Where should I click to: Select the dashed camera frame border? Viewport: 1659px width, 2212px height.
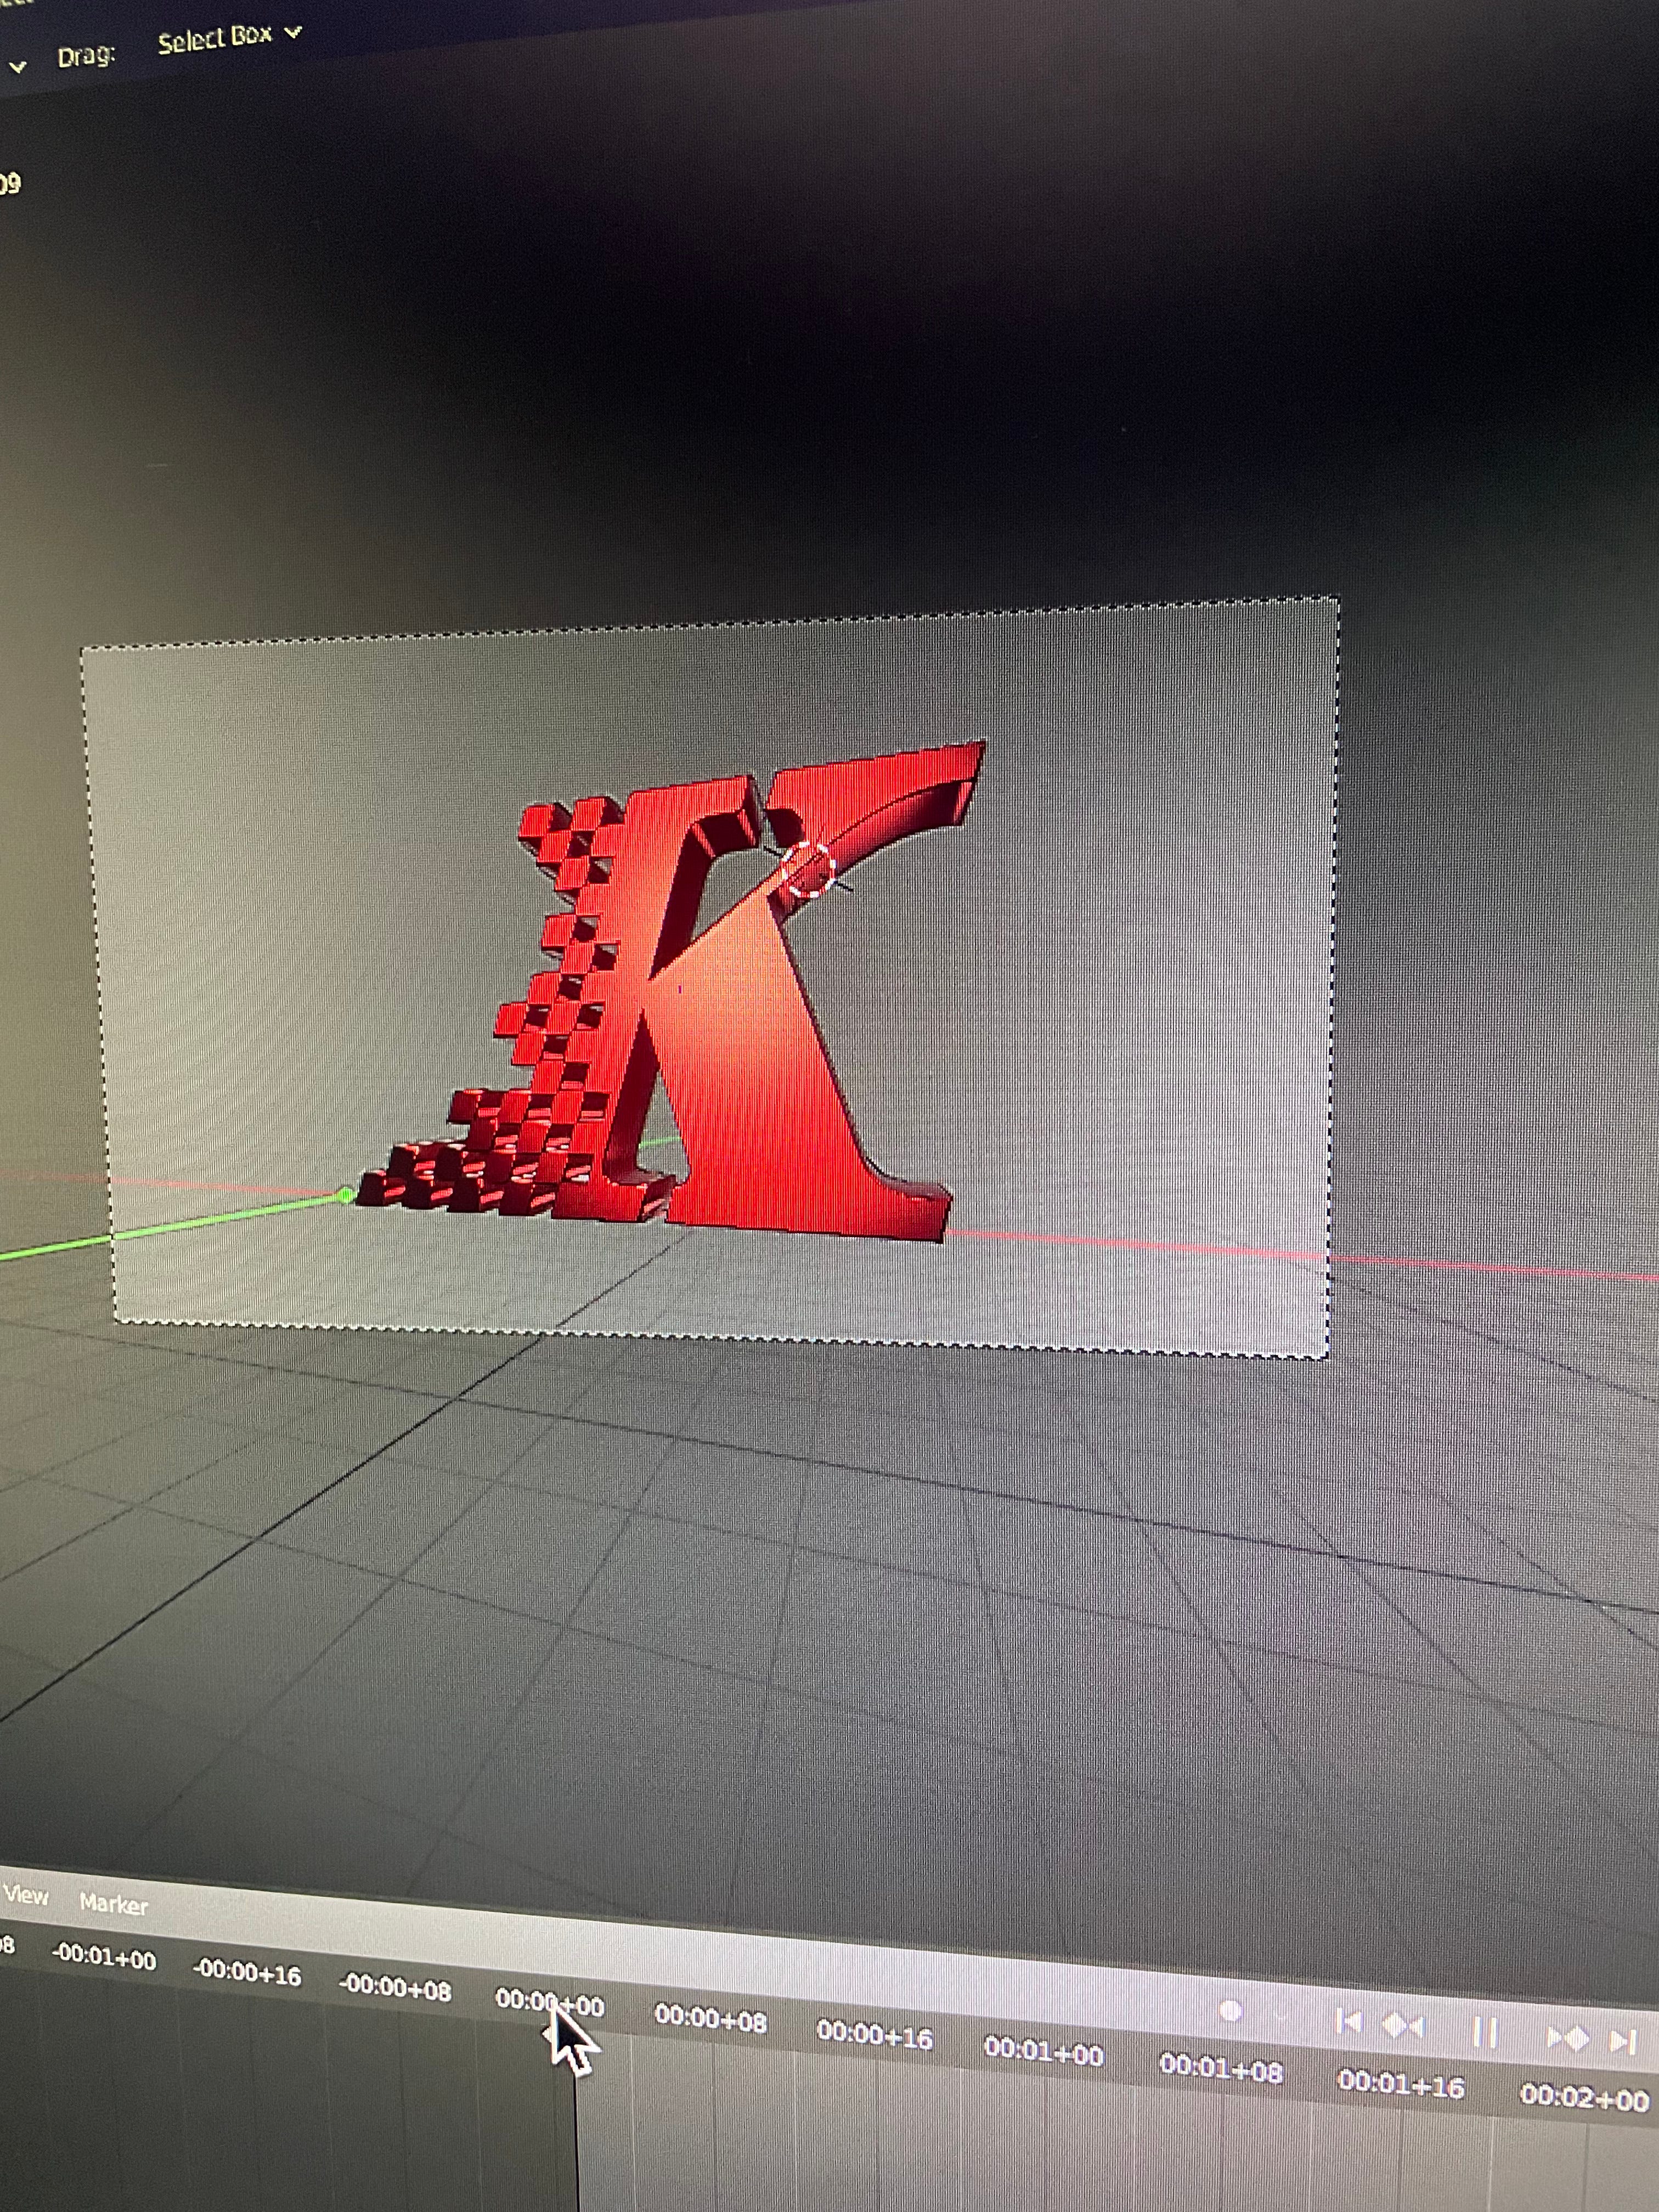click(700, 625)
